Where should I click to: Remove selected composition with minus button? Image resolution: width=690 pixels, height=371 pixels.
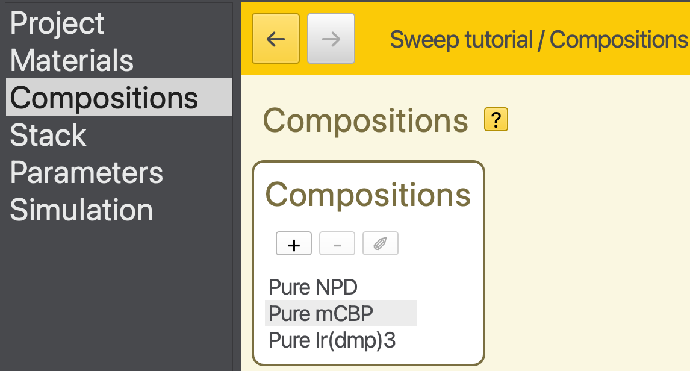click(337, 244)
